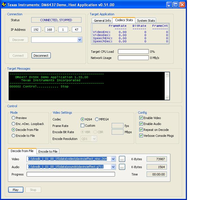The width and height of the screenshot is (203, 200).
Task: Switch to the Codecs Stats tab
Action: click(124, 20)
